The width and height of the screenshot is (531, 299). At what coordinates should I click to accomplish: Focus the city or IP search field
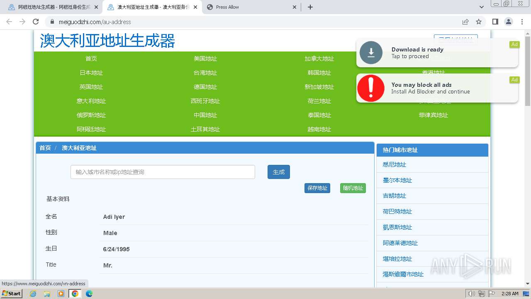pyautogui.click(x=163, y=172)
